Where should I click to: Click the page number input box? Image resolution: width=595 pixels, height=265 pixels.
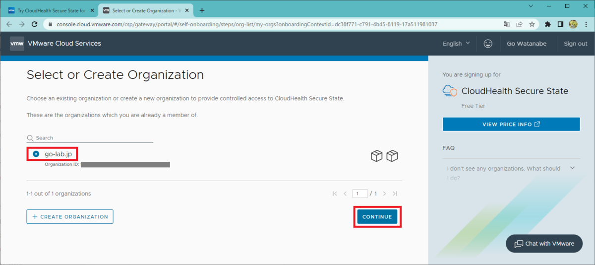[x=360, y=194]
